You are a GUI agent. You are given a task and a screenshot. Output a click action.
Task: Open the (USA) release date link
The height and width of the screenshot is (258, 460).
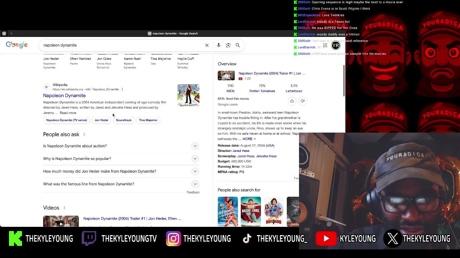[270, 145]
